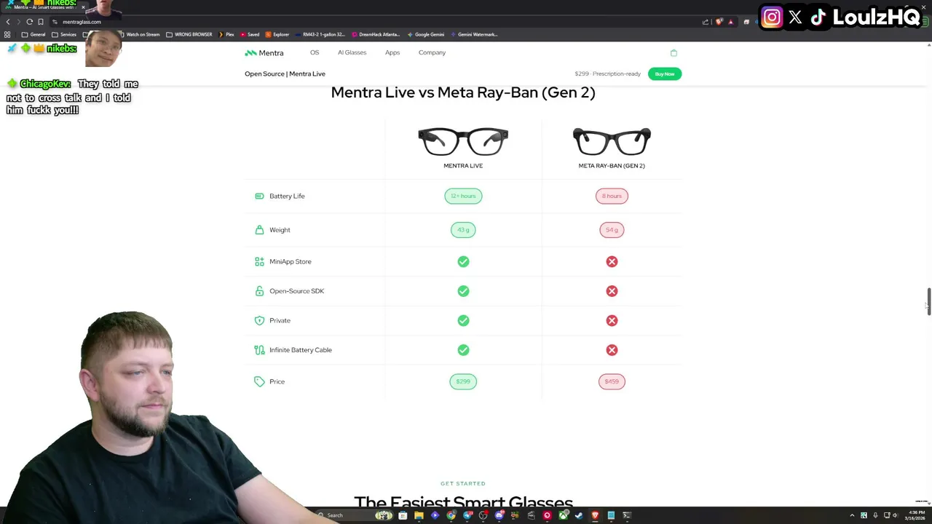The image size is (932, 524).
Task: Click the Private shield icon
Action: 259,320
